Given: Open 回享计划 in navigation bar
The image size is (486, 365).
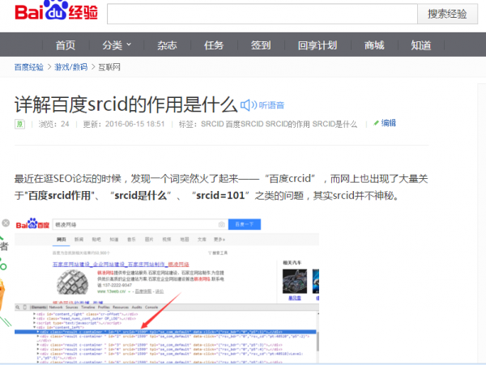Looking at the screenshot, I should [x=317, y=45].
